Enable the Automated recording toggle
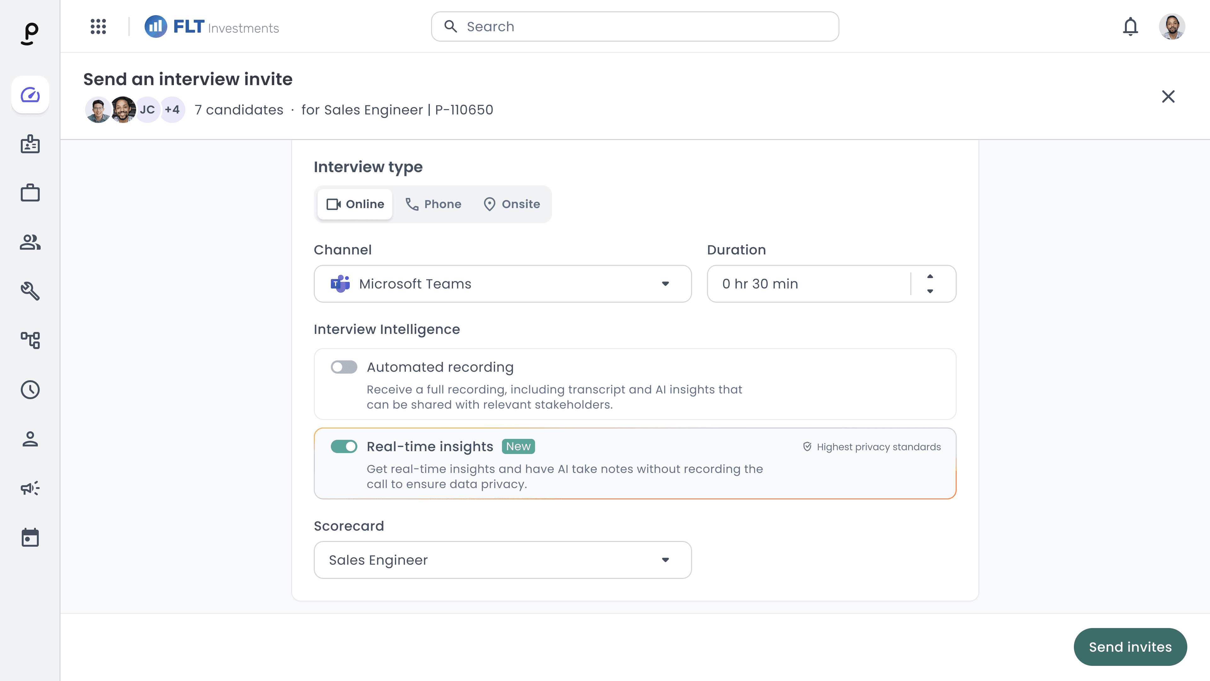Viewport: 1210px width, 681px height. tap(344, 367)
